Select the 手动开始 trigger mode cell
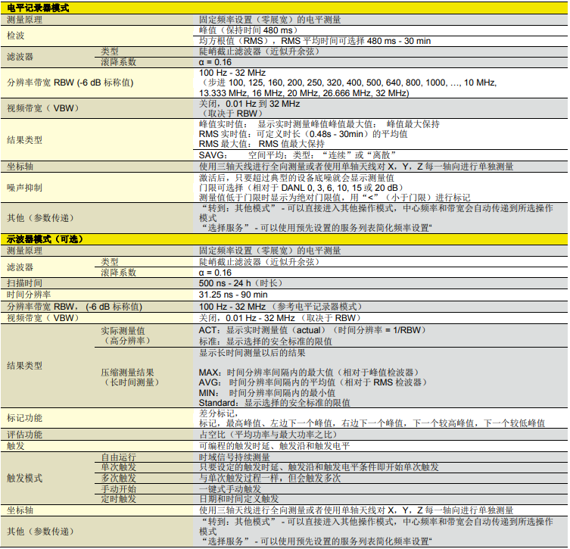The image size is (570, 549). click(x=119, y=489)
